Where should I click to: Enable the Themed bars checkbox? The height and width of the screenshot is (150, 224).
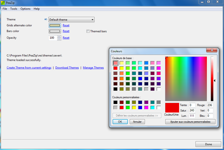[88, 31]
